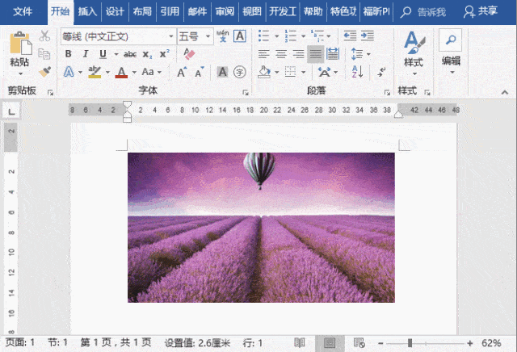Click the tab selector L box
Screen dimensions: 517x352
(11, 111)
